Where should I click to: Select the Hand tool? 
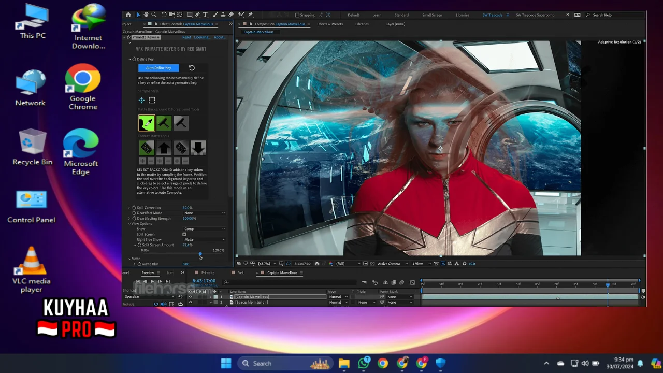tap(146, 15)
